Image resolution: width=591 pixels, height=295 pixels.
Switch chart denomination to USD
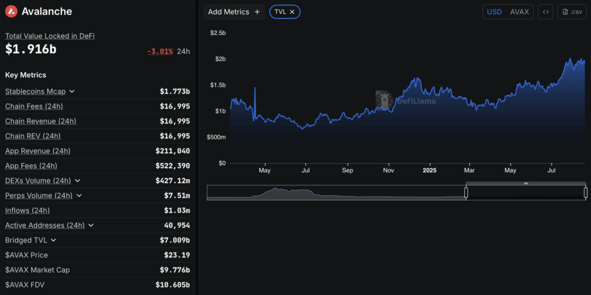(x=494, y=12)
